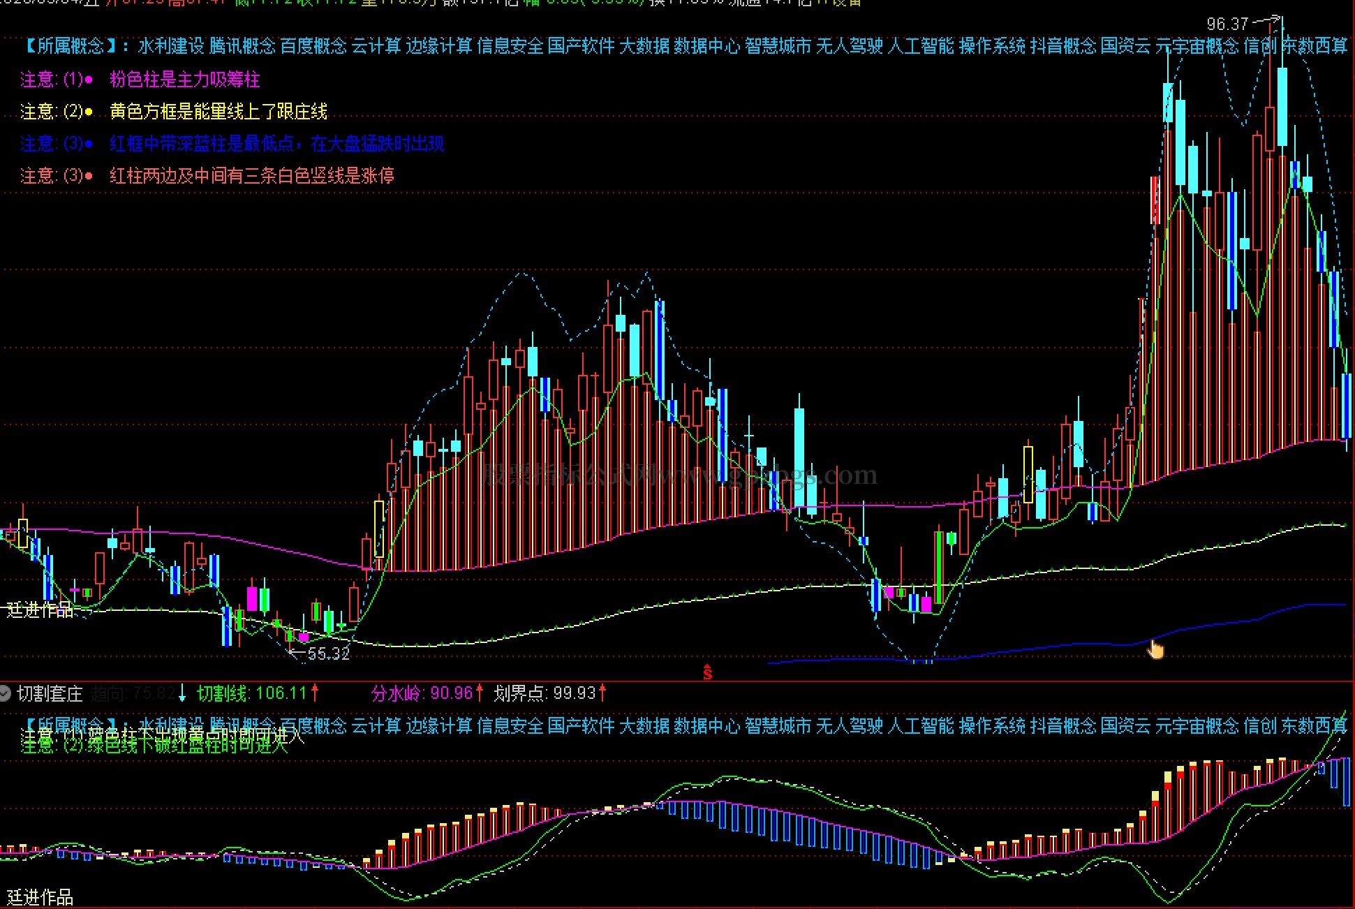
Task: Select 大数据 in the lower indicator panel
Action: (x=644, y=726)
